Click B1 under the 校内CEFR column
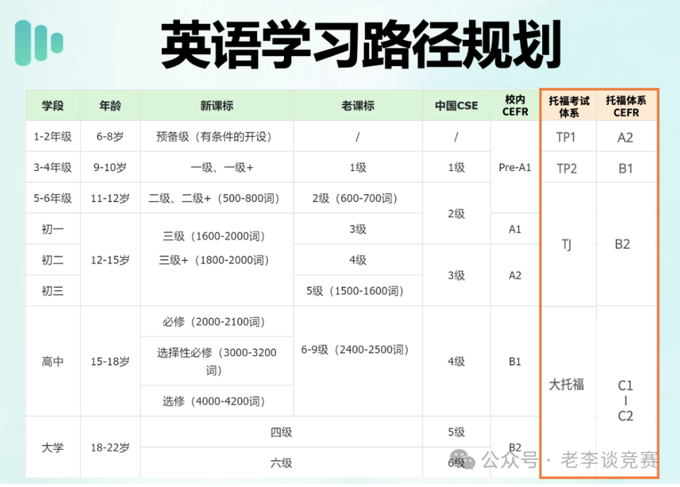This screenshot has height=487, width=680. [515, 361]
